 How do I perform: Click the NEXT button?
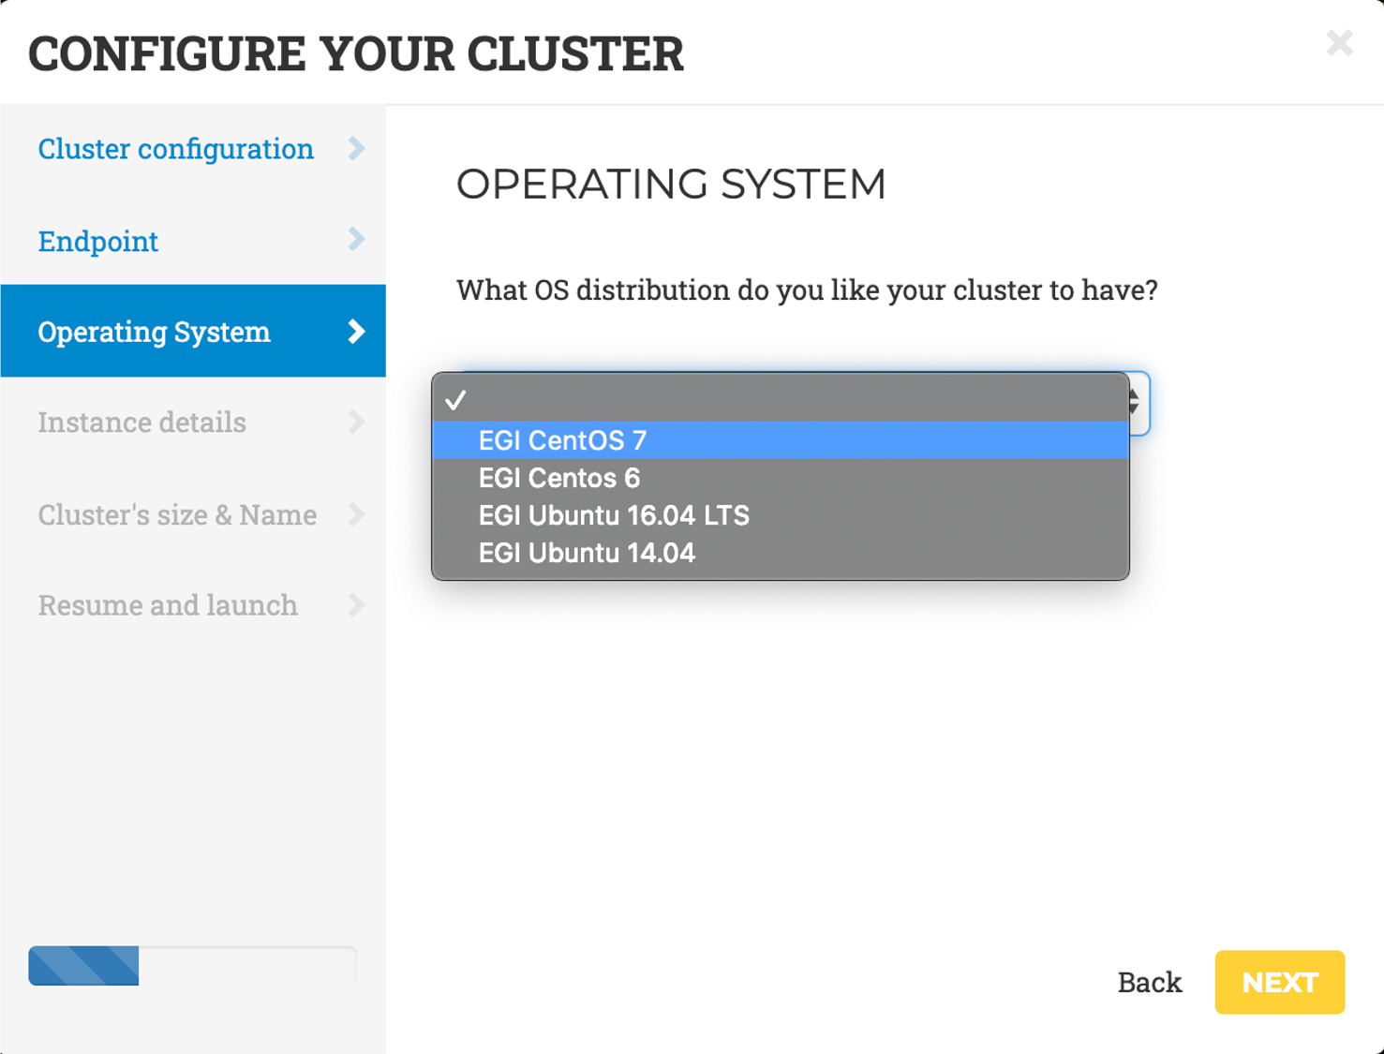coord(1279,982)
